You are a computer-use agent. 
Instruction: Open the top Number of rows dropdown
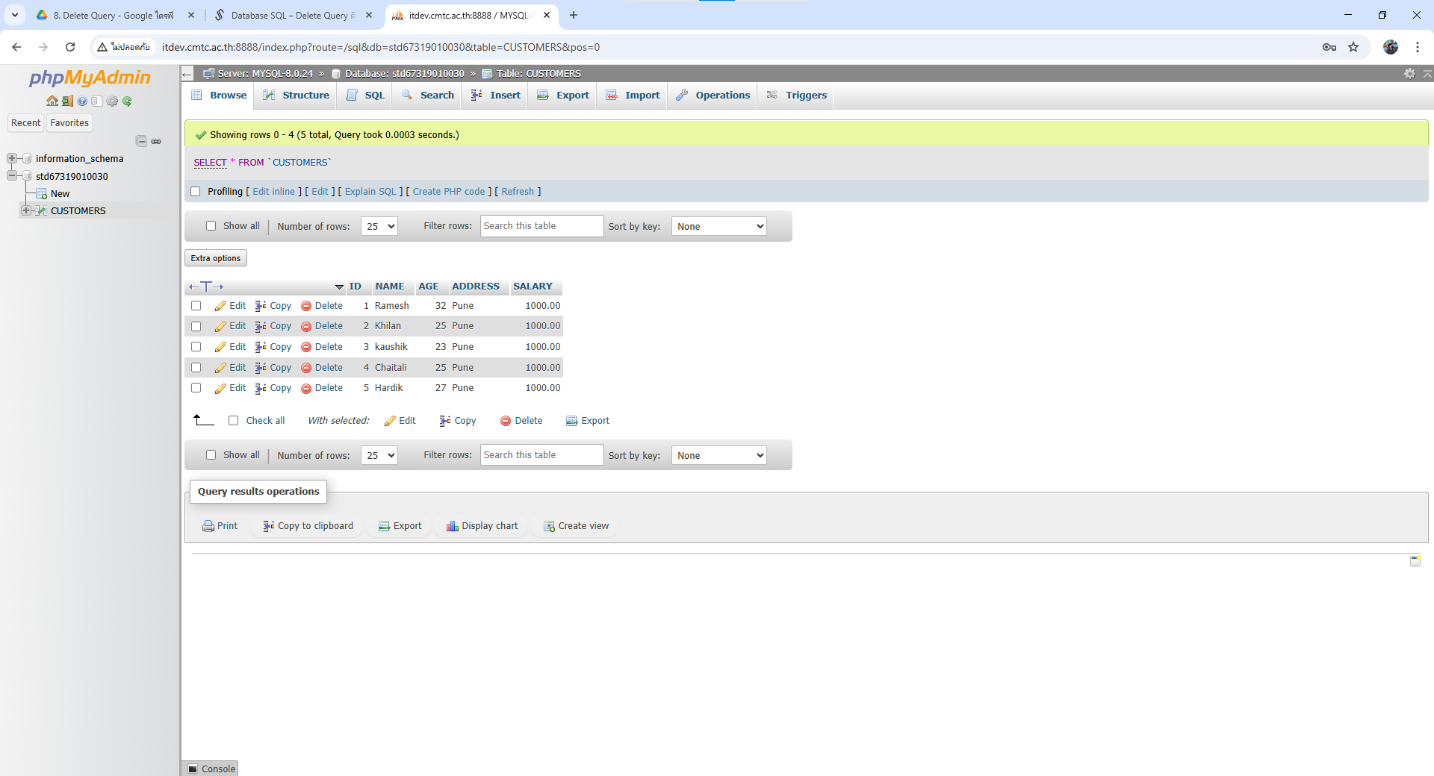379,226
